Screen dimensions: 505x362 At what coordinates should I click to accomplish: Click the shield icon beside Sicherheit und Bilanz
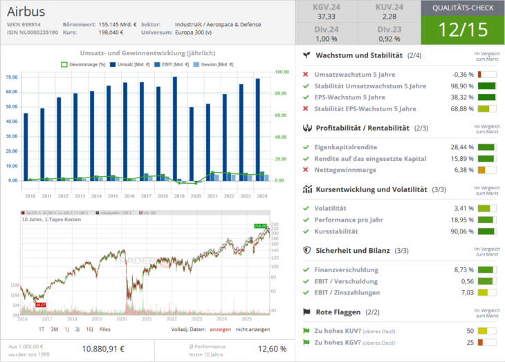(306, 250)
